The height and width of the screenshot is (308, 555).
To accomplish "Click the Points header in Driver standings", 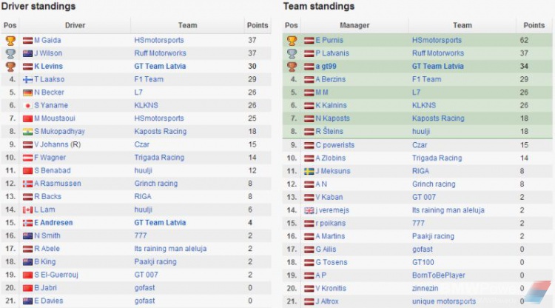I will click(258, 25).
